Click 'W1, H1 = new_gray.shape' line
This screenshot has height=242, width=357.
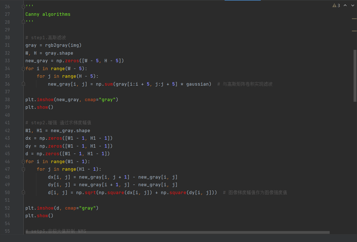point(58,130)
